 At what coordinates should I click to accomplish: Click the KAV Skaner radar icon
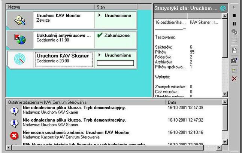point(20,59)
